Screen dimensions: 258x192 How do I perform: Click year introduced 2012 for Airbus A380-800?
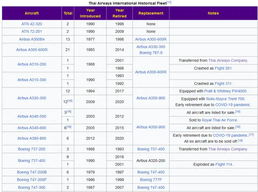point(90,138)
